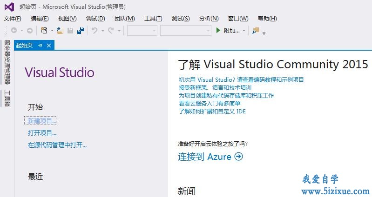Open the solution configurations combo box

click(142, 31)
